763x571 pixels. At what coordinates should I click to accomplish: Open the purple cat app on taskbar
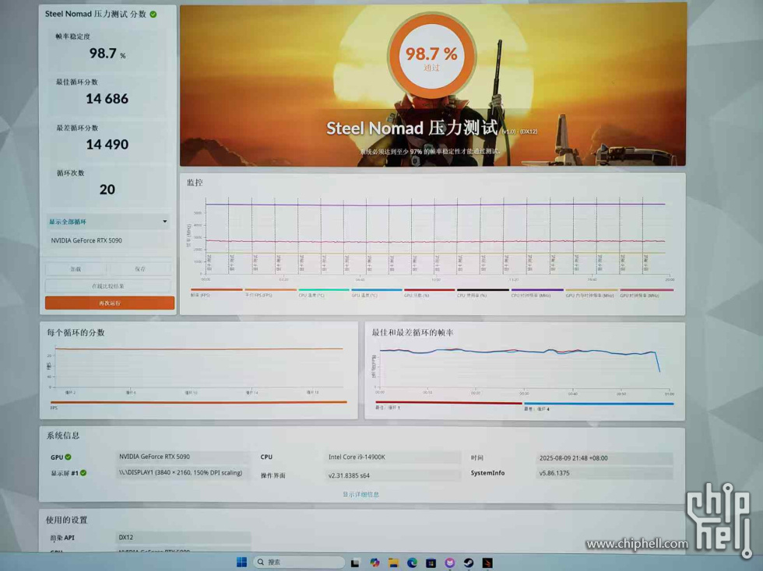pyautogui.click(x=450, y=562)
